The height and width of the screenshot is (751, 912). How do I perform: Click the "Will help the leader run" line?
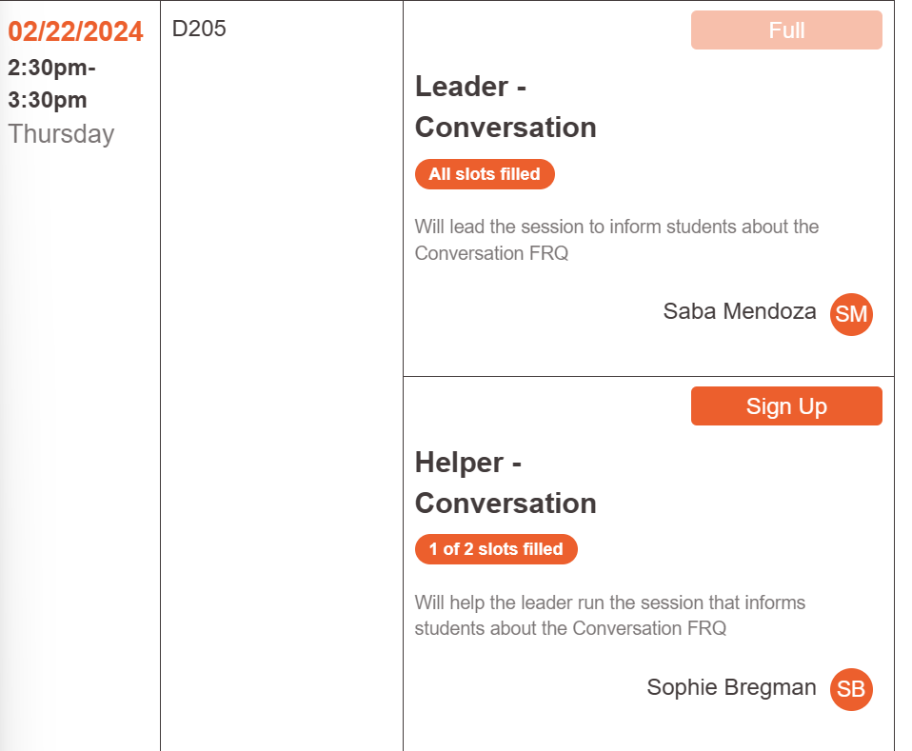(609, 603)
